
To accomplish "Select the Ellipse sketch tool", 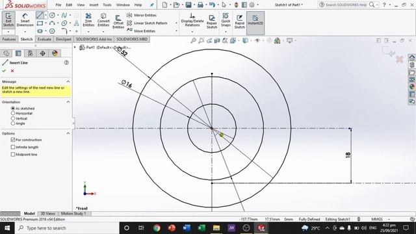I will (64, 23).
